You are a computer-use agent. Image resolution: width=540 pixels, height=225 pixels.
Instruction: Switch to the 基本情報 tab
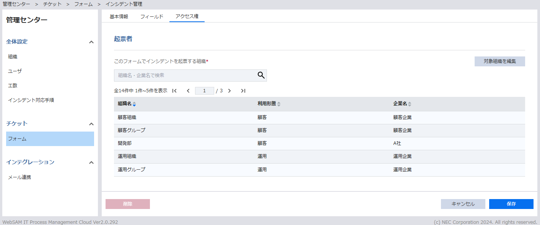[119, 16]
